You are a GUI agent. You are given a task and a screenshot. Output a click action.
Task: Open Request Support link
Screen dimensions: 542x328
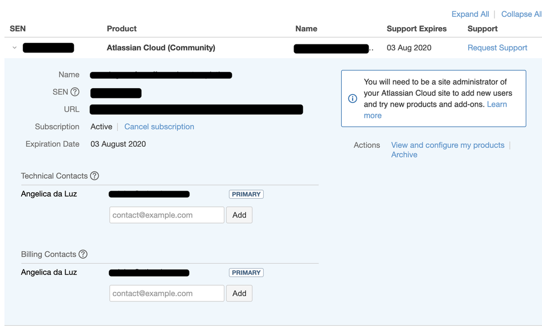pos(497,48)
